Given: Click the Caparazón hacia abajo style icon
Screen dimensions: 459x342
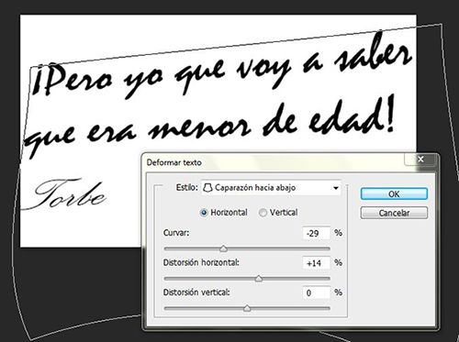Looking at the screenshot, I should tap(207, 187).
